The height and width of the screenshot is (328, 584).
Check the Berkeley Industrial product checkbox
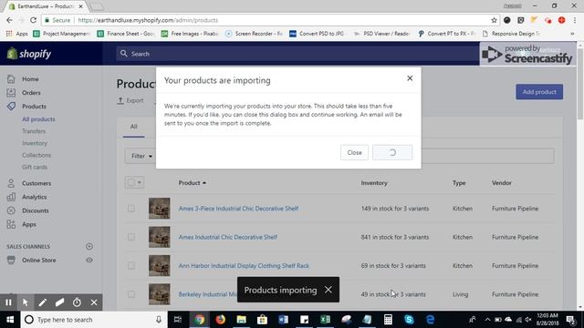pyautogui.click(x=131, y=294)
